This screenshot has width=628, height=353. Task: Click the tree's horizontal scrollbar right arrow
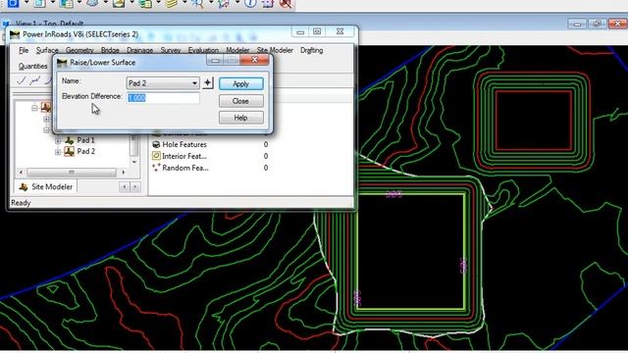(124, 173)
